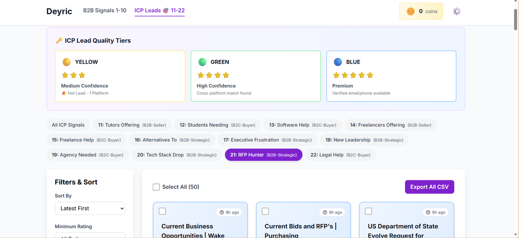The image size is (519, 238).
Task: Click the GREEN High Confidence tier card
Action: point(256,76)
